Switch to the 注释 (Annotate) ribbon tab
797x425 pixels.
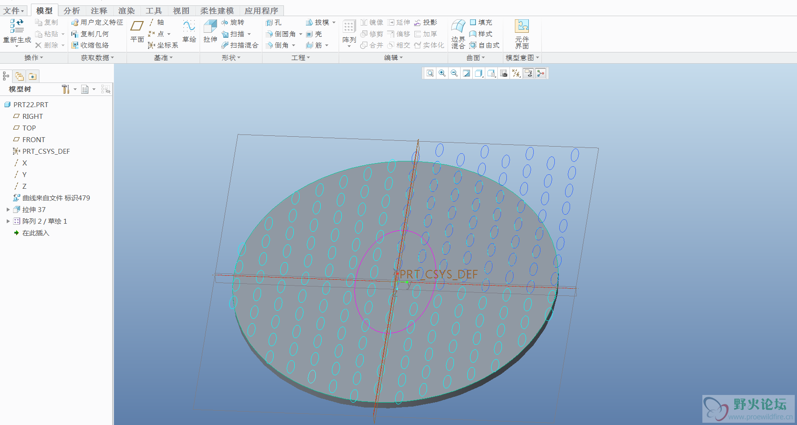tap(99, 11)
